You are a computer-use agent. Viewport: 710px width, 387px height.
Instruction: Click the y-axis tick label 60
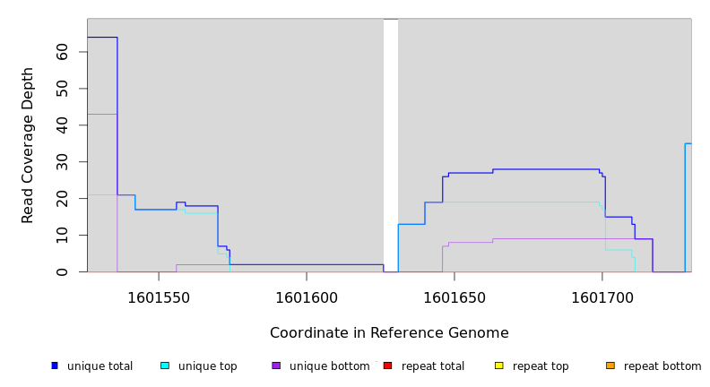pyautogui.click(x=62, y=52)
